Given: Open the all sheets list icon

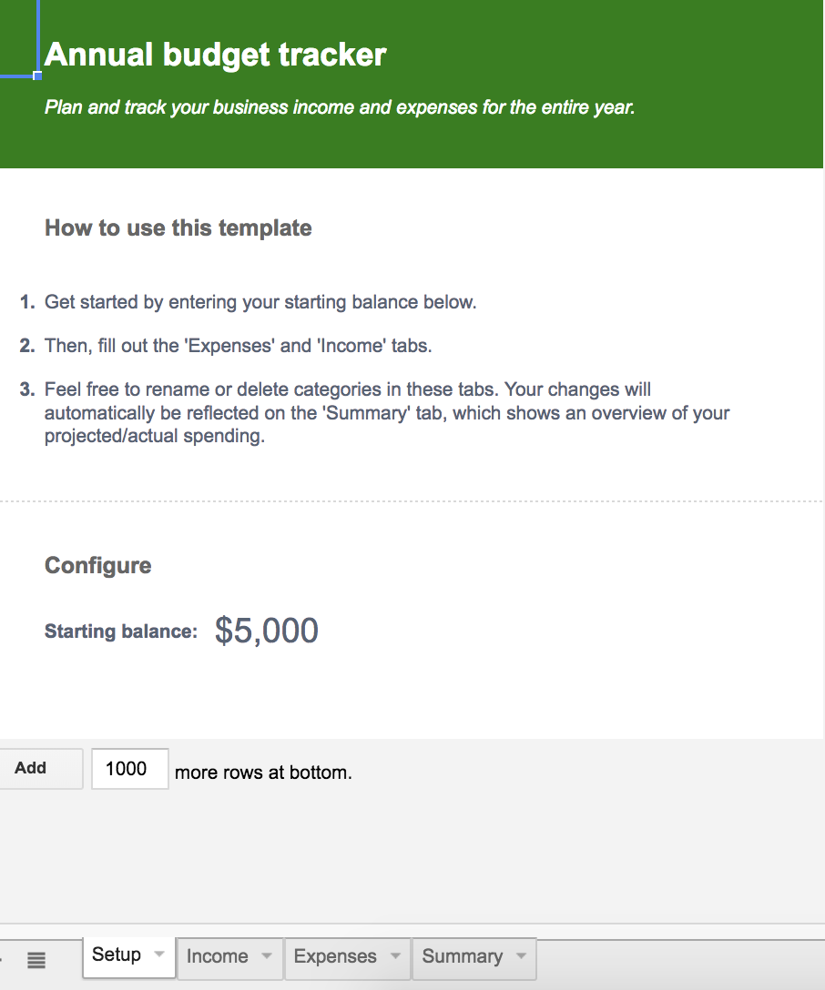Looking at the screenshot, I should [x=36, y=960].
